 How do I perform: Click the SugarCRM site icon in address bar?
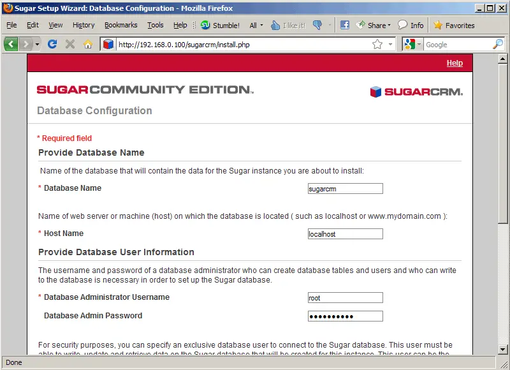click(108, 44)
